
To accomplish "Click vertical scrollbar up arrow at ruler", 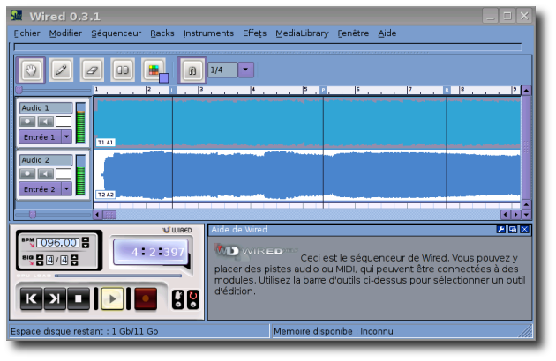I will [526, 91].
